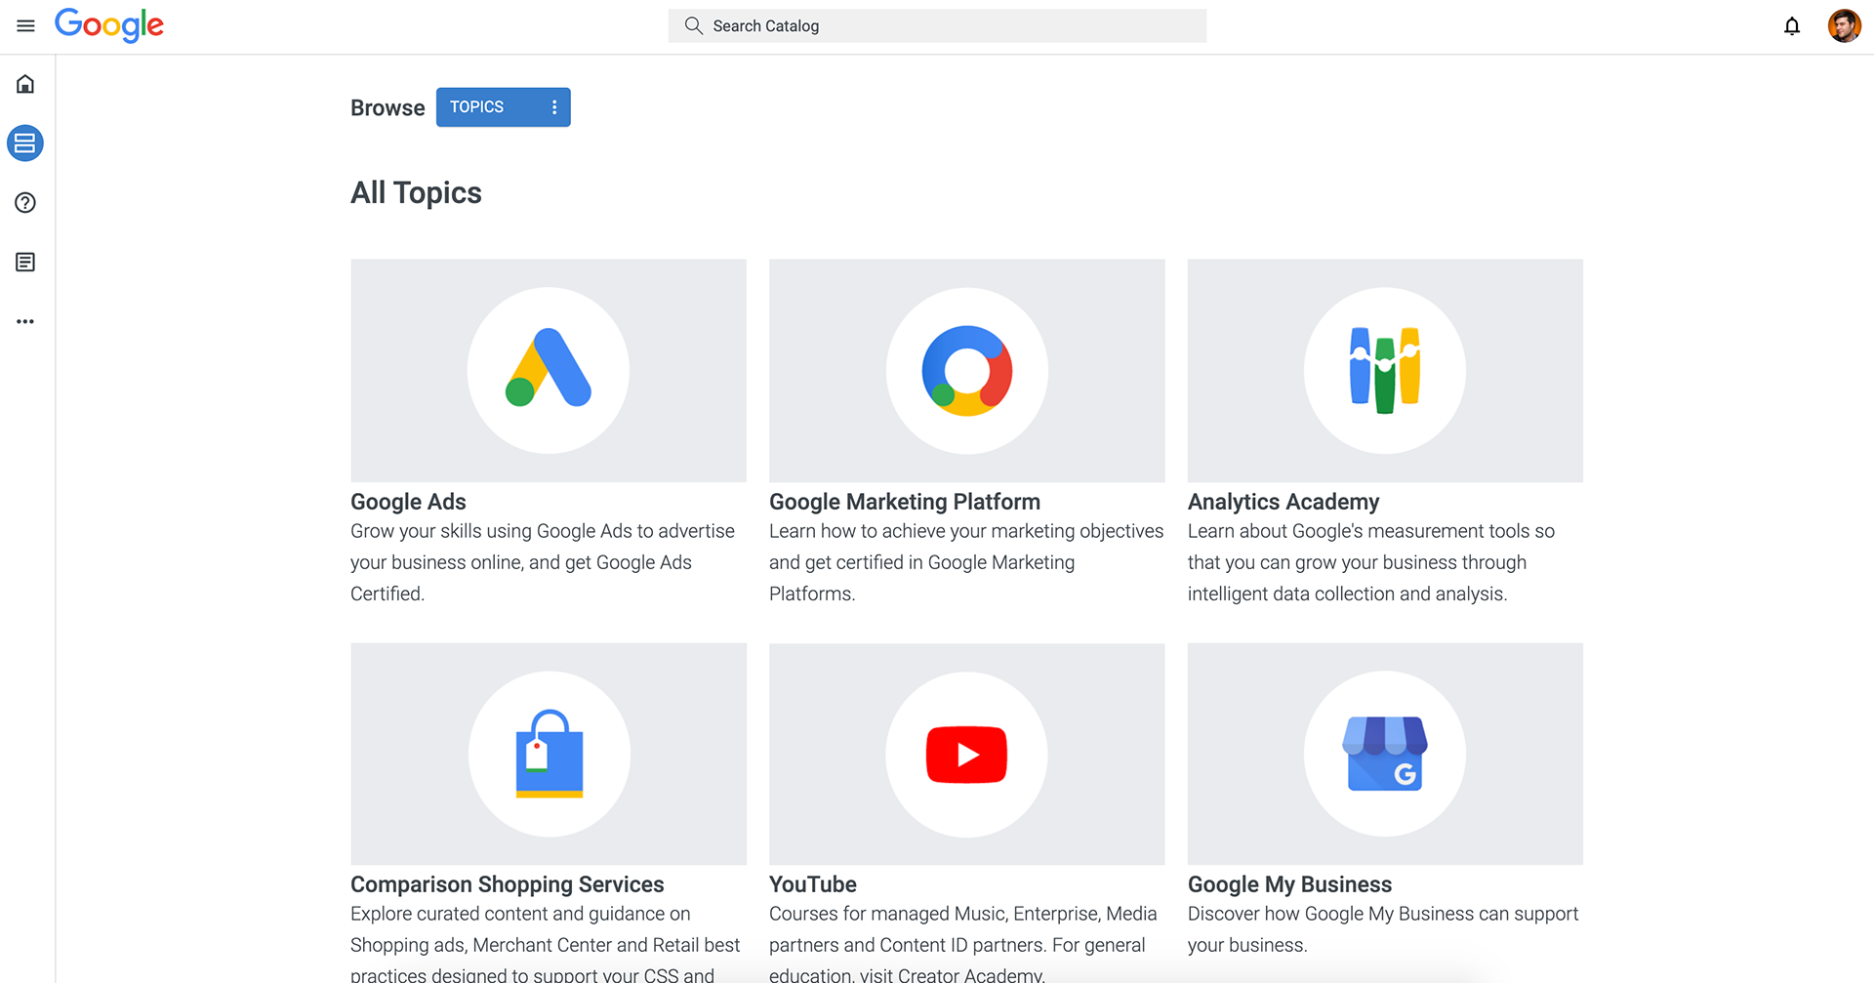Click 'Courses for managed Music, Enterprise' text

[x=963, y=943]
